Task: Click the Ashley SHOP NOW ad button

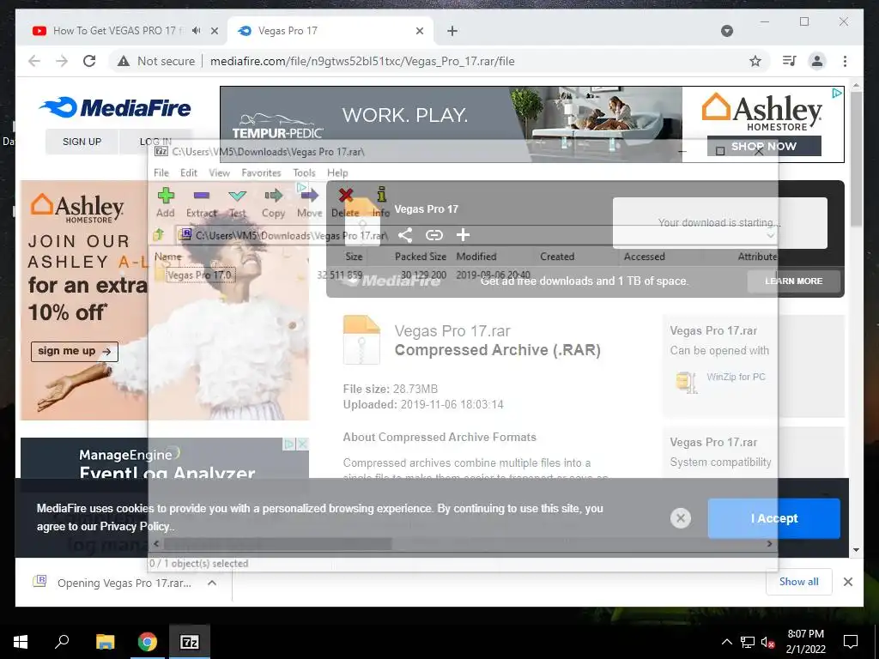Action: 764,146
